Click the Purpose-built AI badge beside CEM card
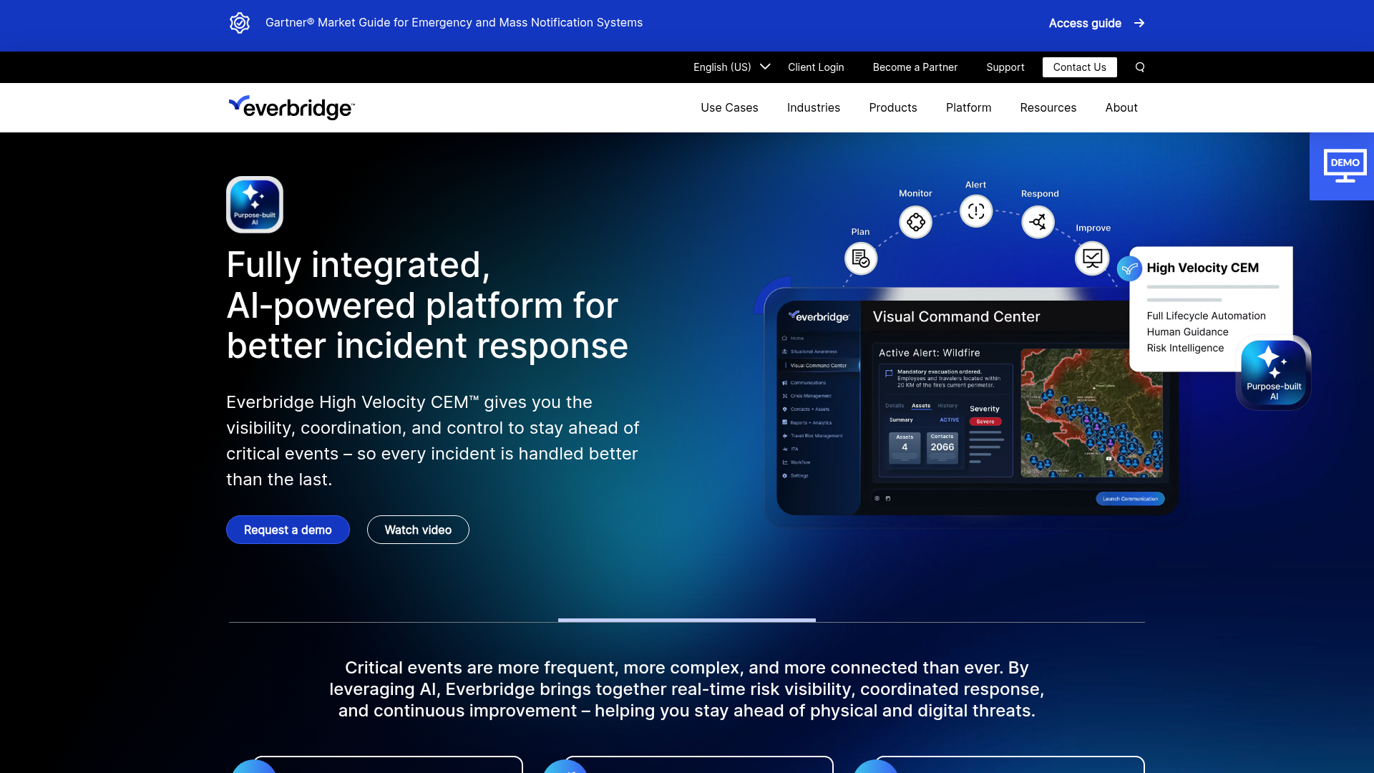The height and width of the screenshot is (773, 1374). click(x=1274, y=372)
